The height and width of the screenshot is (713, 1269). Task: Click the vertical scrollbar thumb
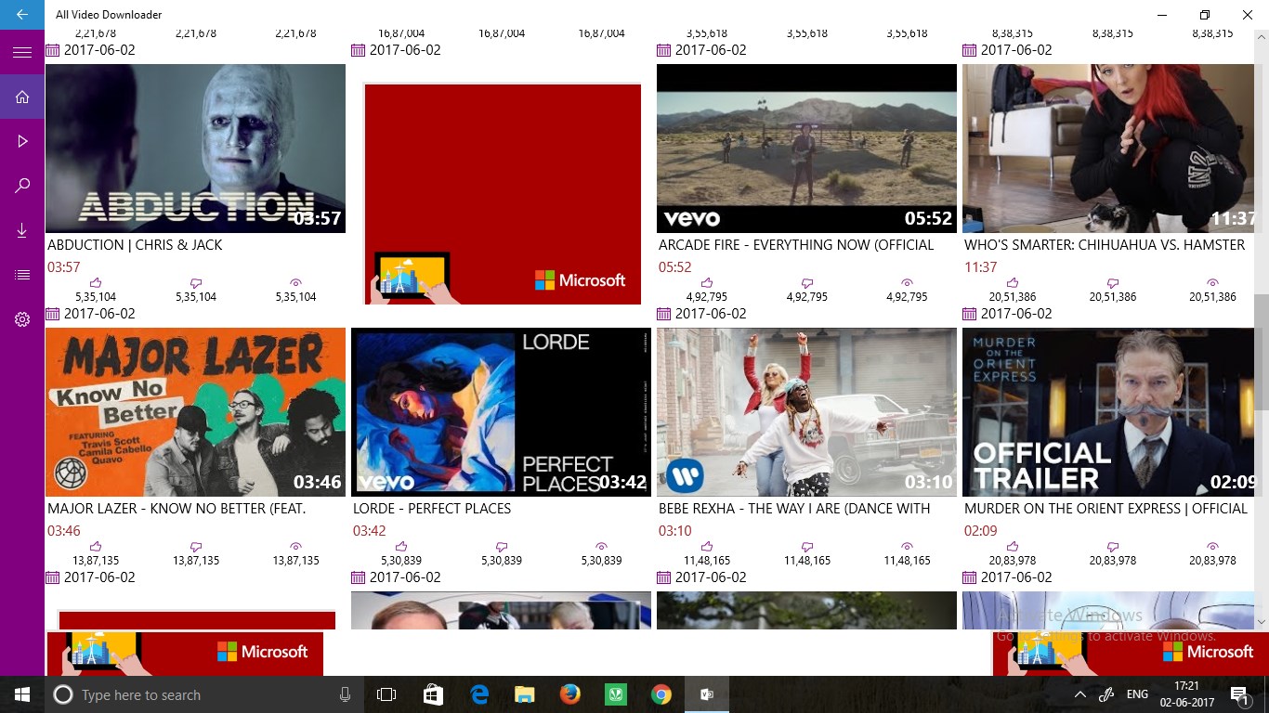click(1262, 352)
